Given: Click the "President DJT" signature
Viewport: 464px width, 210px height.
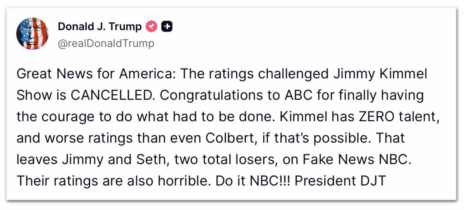Looking at the screenshot, I should [x=340, y=181].
